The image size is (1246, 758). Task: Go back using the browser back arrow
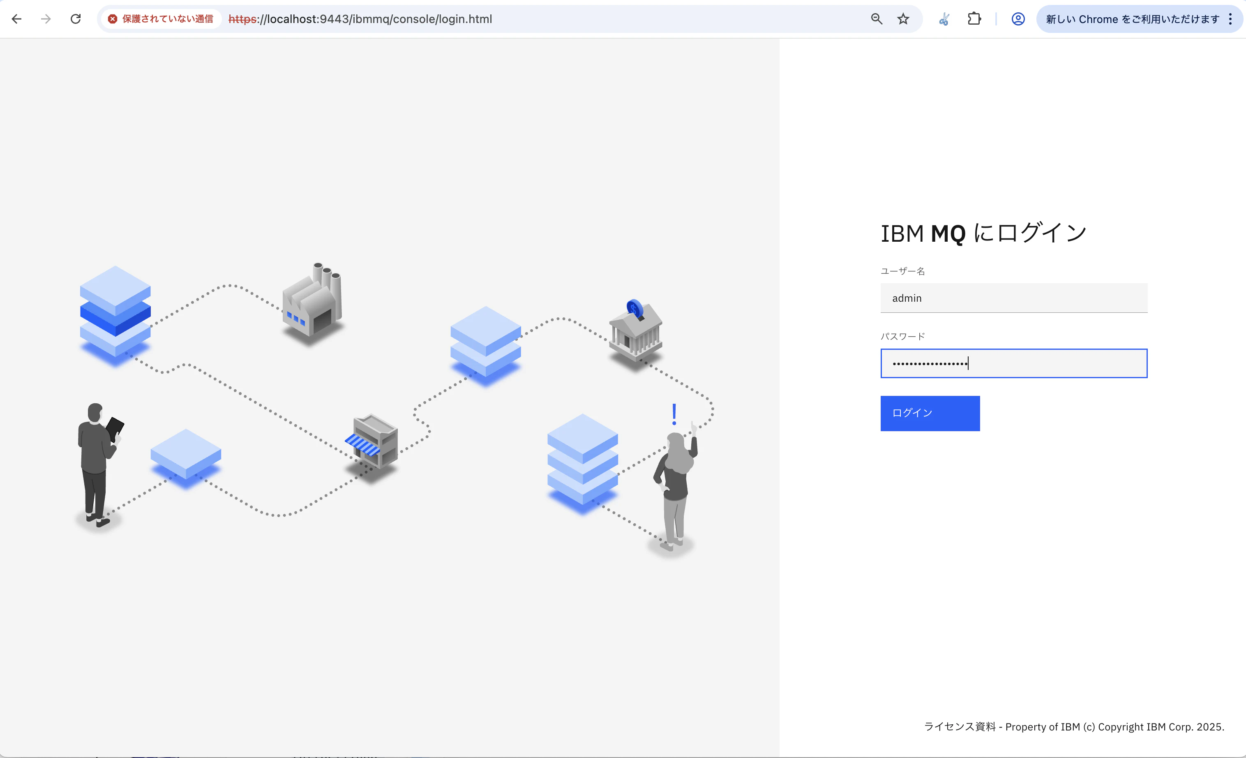[x=17, y=19]
